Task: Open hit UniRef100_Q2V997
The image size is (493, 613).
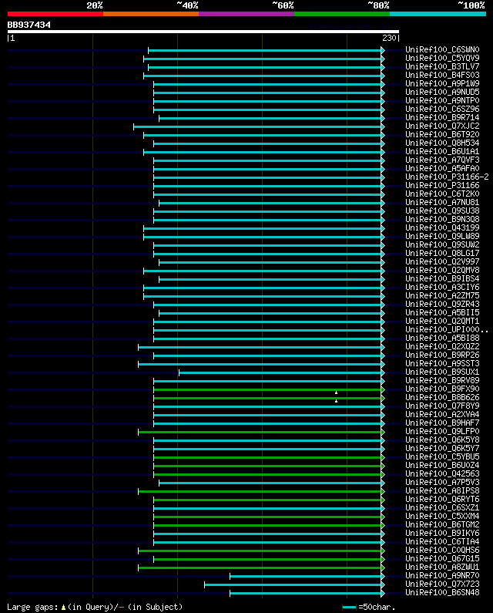Action: tap(442, 262)
